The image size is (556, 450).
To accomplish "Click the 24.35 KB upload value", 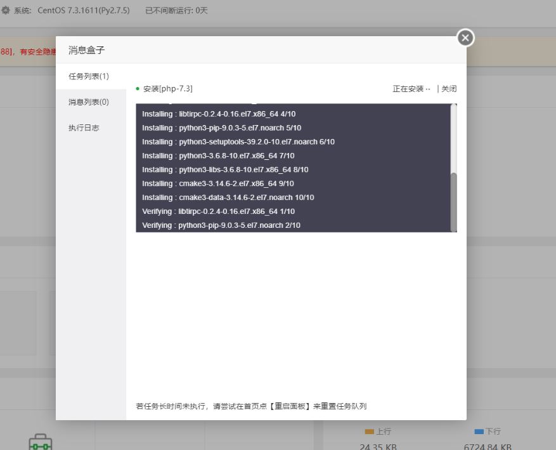I will (378, 446).
